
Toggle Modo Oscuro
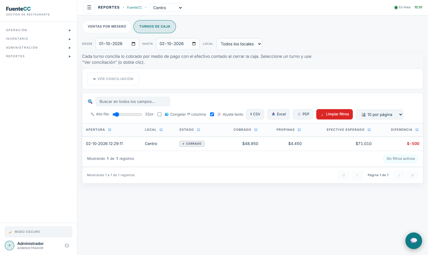pyautogui.click(x=38, y=232)
